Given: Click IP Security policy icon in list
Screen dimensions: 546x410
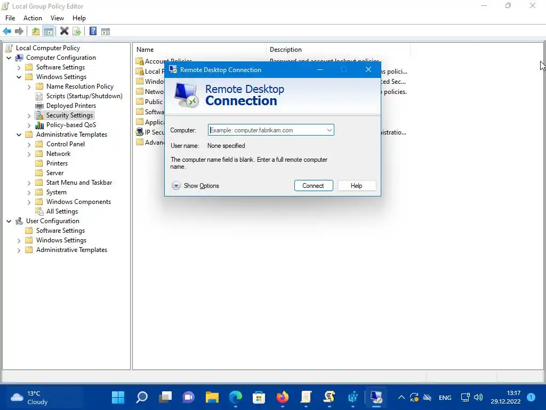Looking at the screenshot, I should (140, 132).
